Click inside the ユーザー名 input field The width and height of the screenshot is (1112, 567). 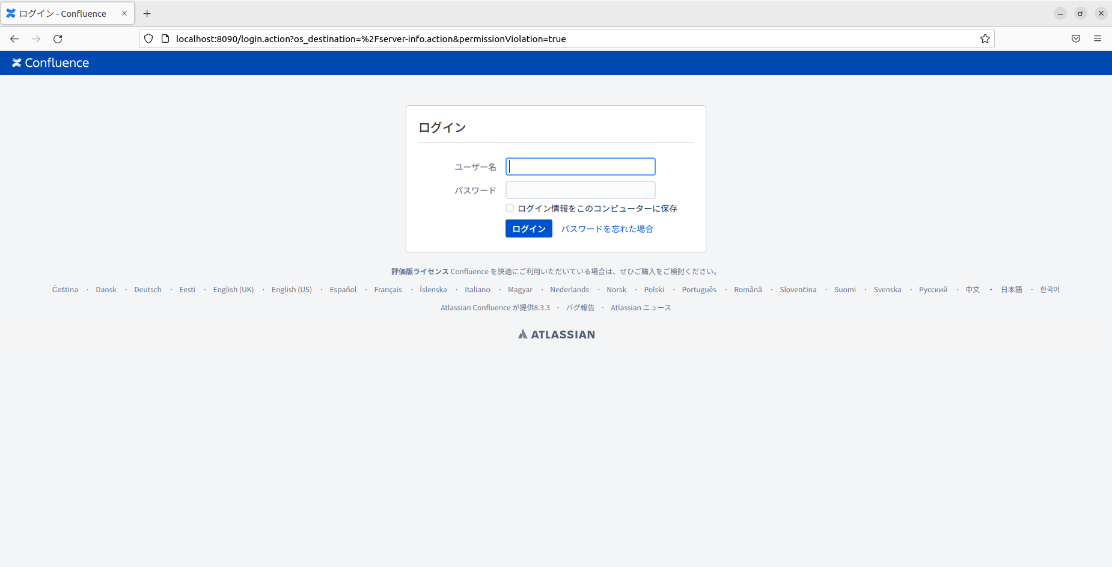(x=579, y=167)
